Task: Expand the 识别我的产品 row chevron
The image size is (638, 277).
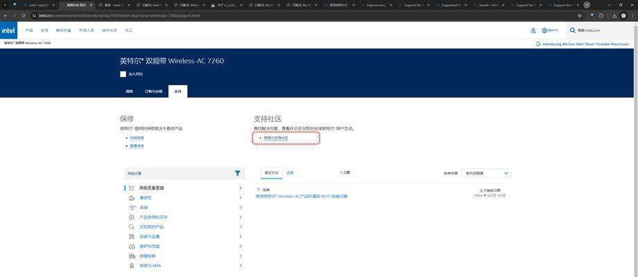Action: click(241, 227)
